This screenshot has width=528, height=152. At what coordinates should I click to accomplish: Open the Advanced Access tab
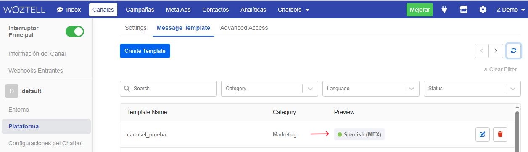244,28
